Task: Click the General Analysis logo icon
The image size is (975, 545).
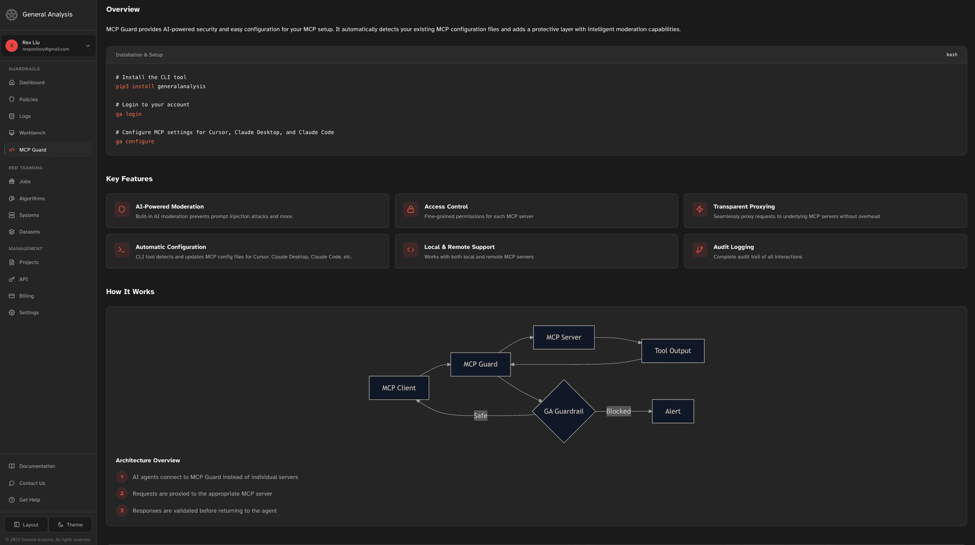Action: tap(12, 15)
